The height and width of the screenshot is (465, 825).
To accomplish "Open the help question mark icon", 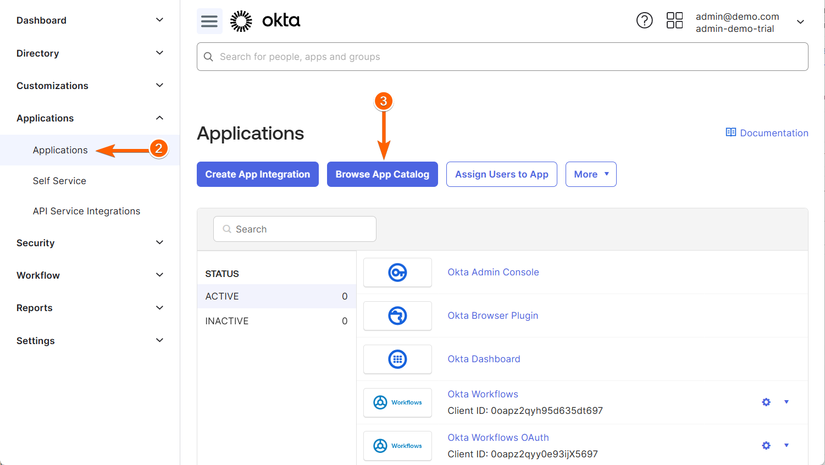I will pyautogui.click(x=644, y=20).
